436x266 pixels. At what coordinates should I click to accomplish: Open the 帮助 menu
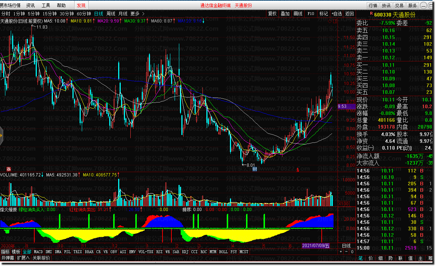point(61,5)
